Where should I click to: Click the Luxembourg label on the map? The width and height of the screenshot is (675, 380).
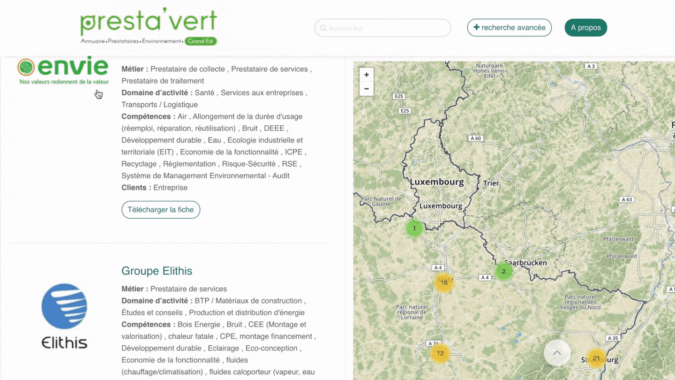point(437,182)
